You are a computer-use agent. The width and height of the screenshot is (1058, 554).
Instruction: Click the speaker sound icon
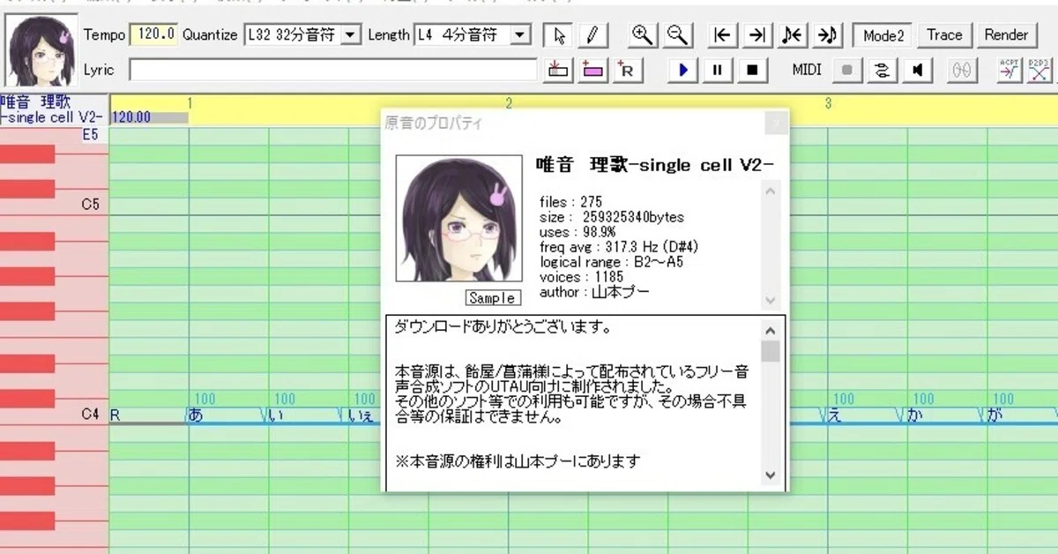pos(917,70)
